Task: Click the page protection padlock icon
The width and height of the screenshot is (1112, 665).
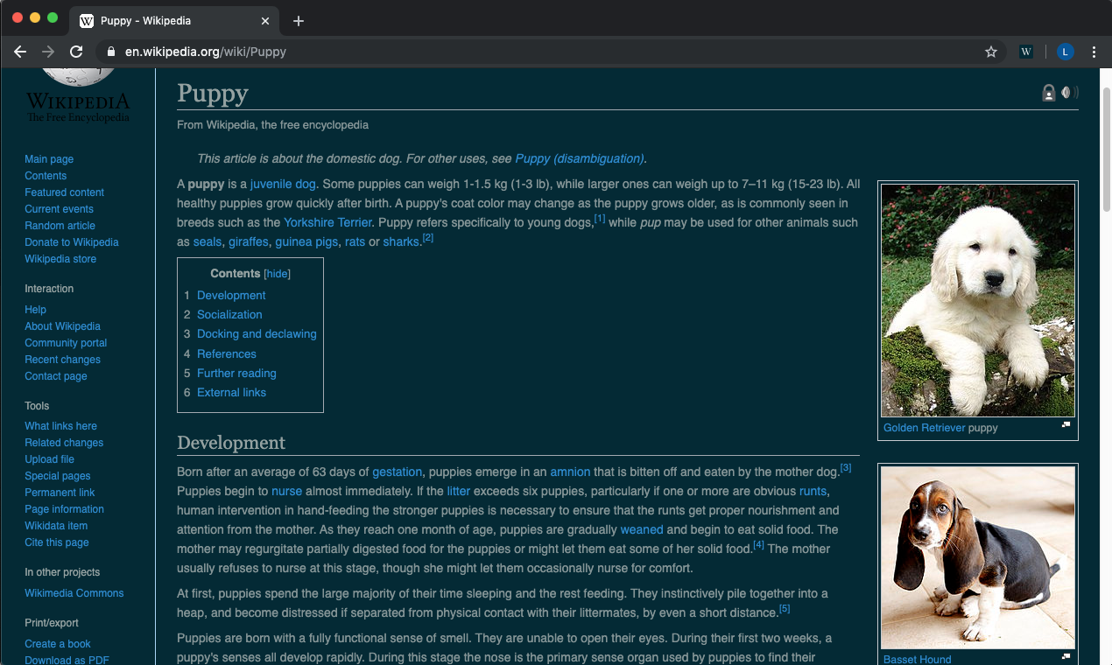Action: pos(1048,92)
